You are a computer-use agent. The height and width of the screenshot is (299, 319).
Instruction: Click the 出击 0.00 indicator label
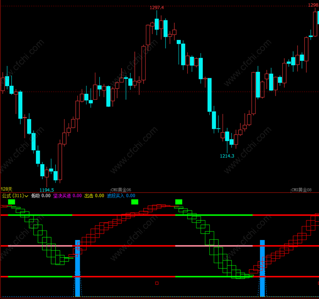94,196
